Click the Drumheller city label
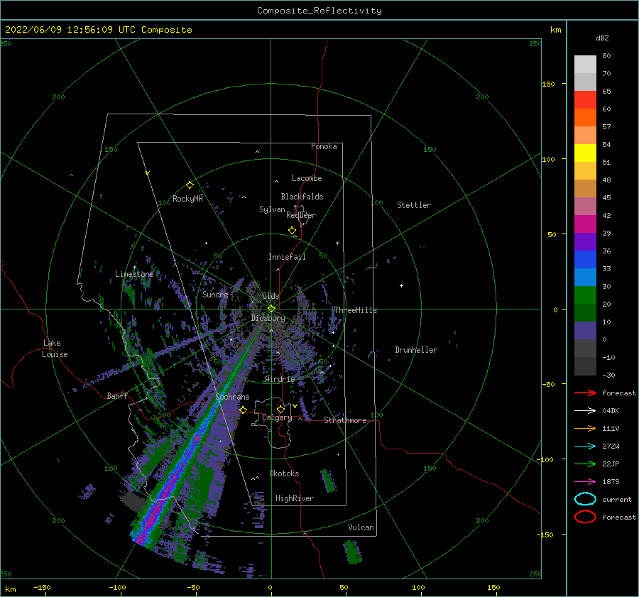639x597 pixels. click(x=416, y=350)
